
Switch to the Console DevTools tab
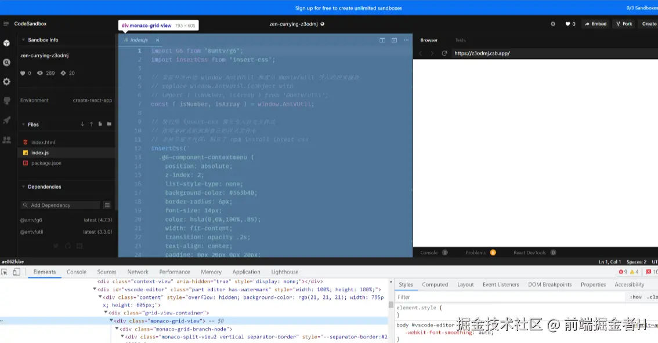tap(77, 272)
